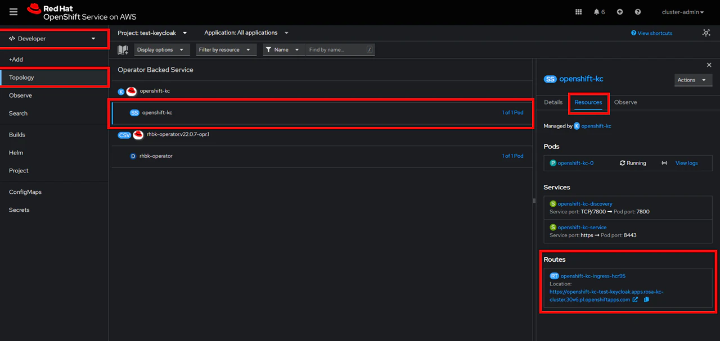The height and width of the screenshot is (341, 720).
Task: Click the slash shortcut icon in search field
Action: coord(370,49)
